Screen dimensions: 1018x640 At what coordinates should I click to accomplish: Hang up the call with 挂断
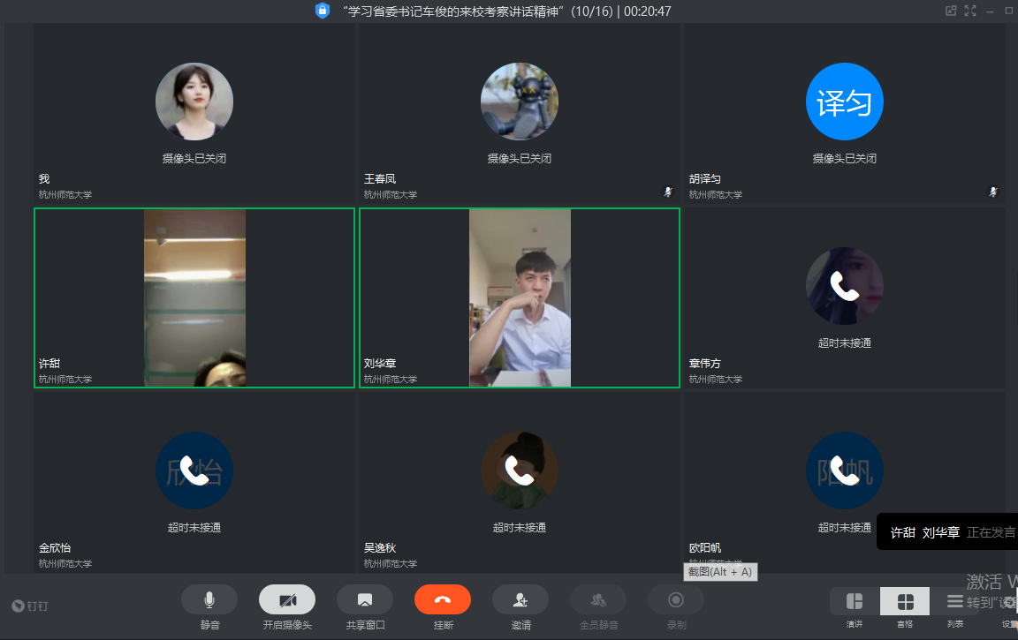[x=443, y=600]
